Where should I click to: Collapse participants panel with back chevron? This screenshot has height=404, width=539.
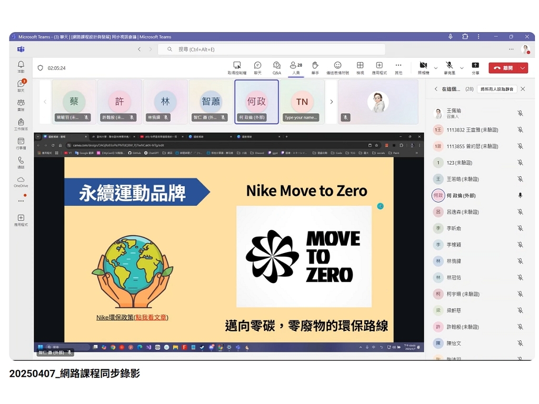(x=436, y=89)
